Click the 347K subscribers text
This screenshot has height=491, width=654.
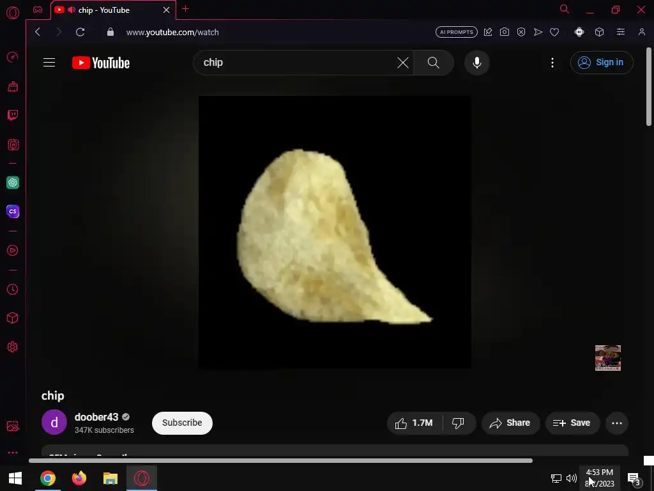pyautogui.click(x=104, y=430)
